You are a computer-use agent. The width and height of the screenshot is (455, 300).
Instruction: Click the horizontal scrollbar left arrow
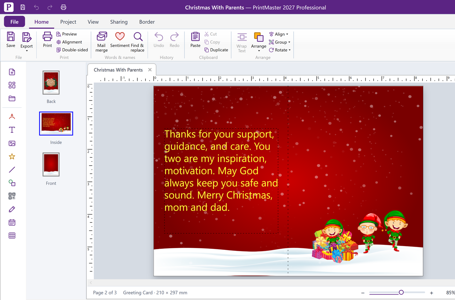point(91,283)
